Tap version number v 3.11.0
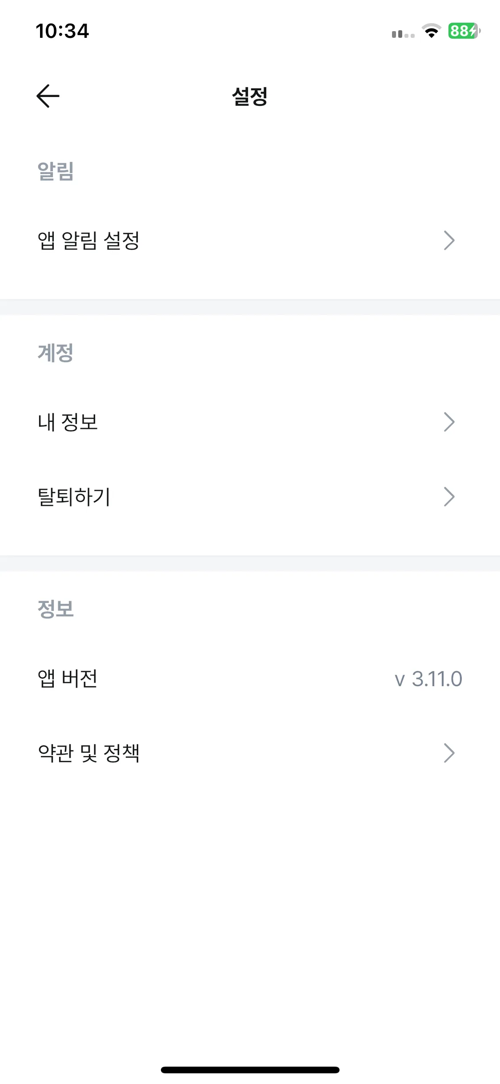The width and height of the screenshot is (500, 1084). [428, 679]
